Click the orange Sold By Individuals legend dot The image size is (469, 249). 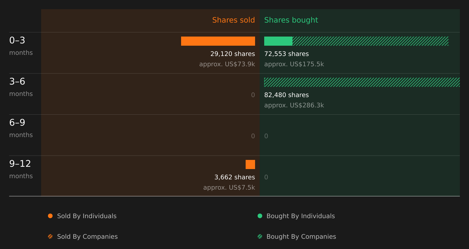click(x=50, y=216)
